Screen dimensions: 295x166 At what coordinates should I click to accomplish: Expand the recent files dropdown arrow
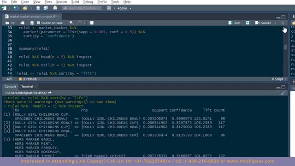click(31, 8)
